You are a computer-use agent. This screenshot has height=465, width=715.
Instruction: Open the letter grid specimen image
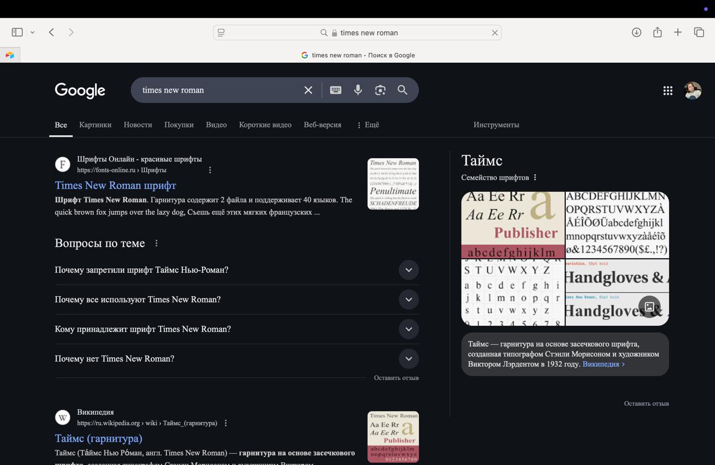click(x=513, y=292)
